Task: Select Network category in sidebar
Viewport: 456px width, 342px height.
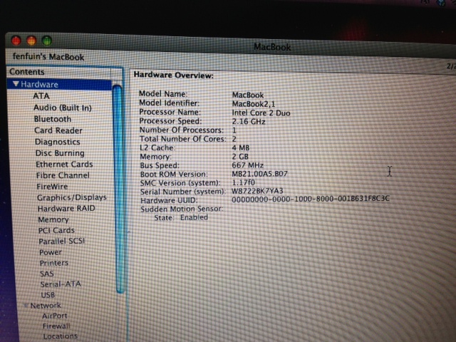Action: pyautogui.click(x=46, y=306)
